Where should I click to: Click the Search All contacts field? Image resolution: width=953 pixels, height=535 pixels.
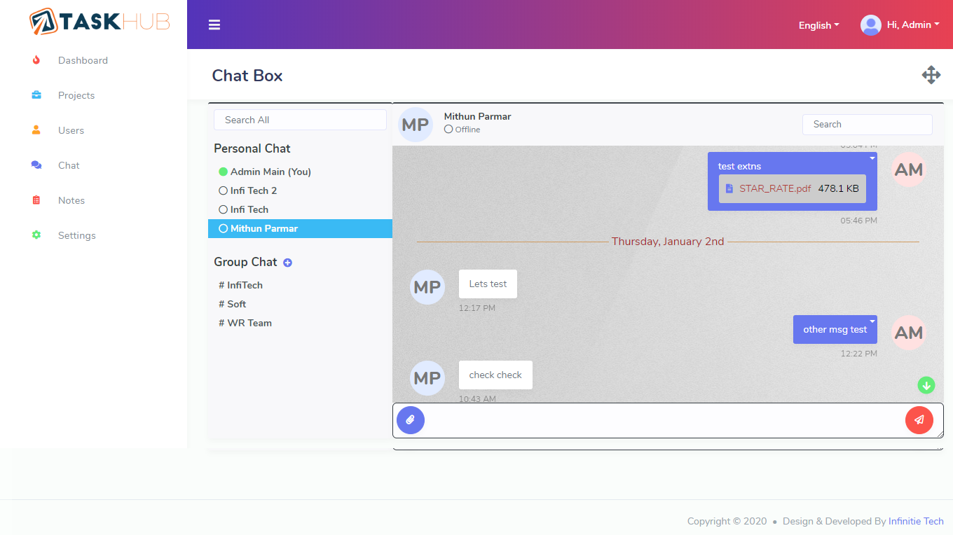click(x=300, y=120)
